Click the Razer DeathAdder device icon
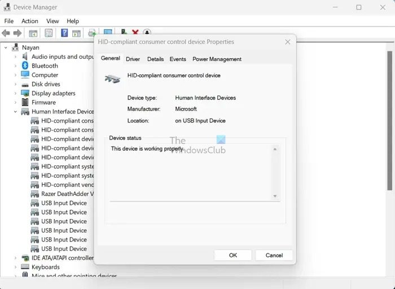The height and width of the screenshot is (289, 395). click(x=34, y=194)
